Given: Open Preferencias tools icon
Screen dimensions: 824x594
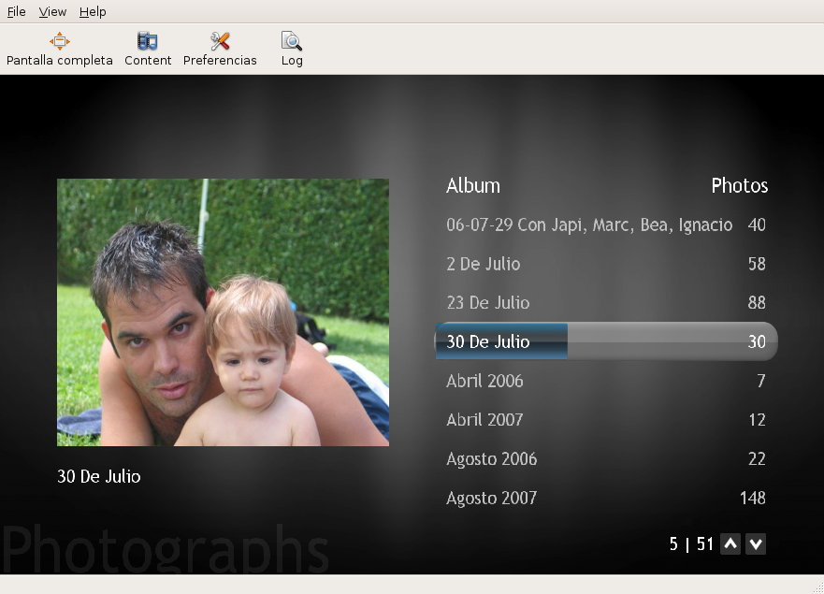Looking at the screenshot, I should pos(220,41).
